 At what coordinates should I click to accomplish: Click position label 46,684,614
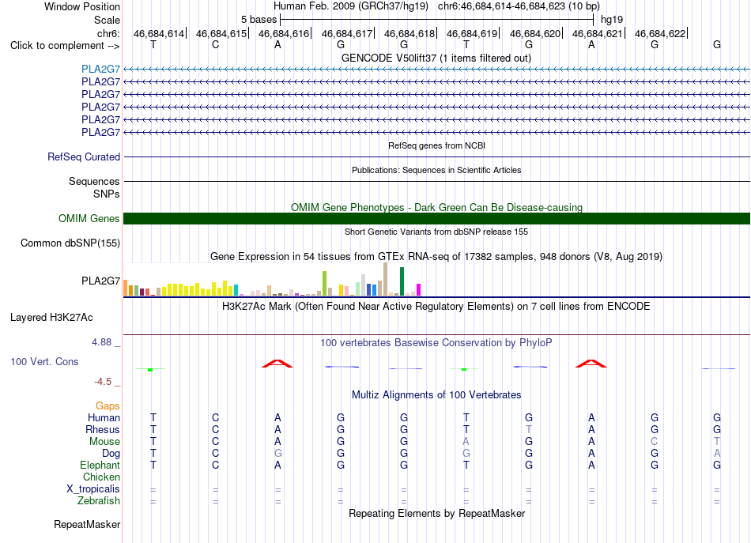pos(159,33)
